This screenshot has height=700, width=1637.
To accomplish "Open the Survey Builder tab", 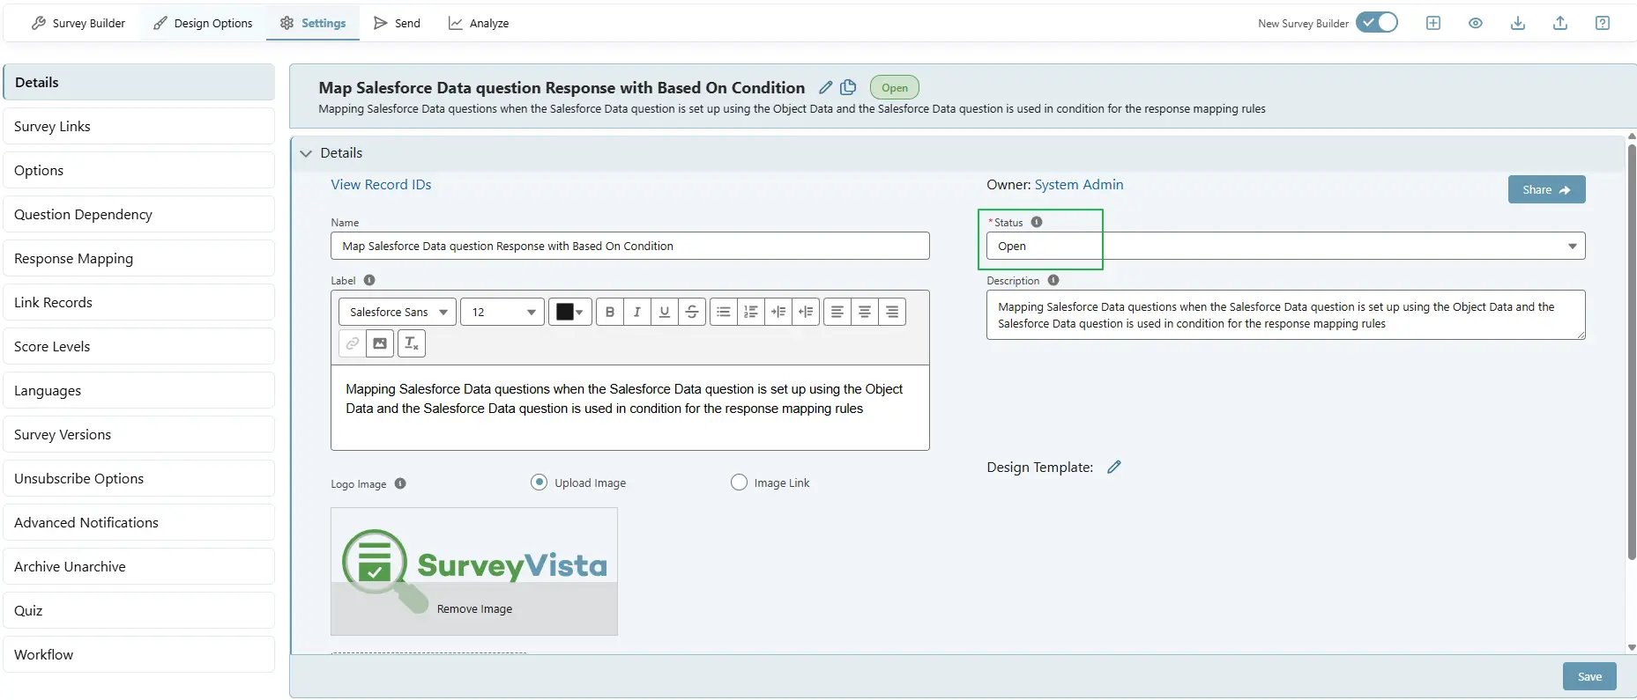I will pos(78,23).
